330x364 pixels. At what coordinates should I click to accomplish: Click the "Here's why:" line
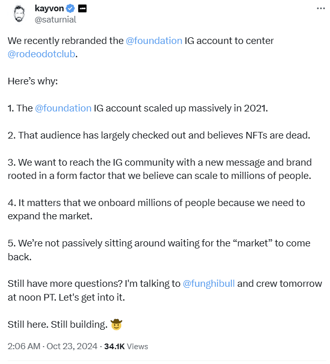[33, 81]
